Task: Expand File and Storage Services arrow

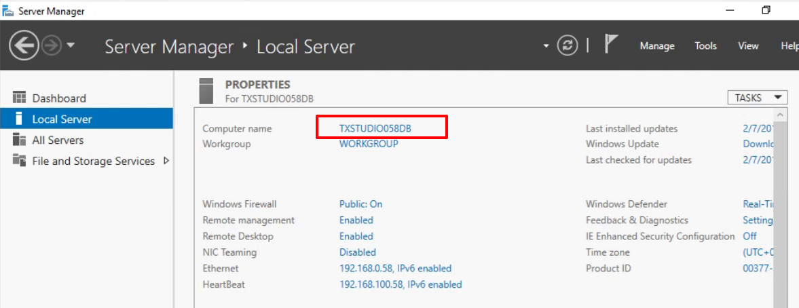Action: click(x=166, y=161)
